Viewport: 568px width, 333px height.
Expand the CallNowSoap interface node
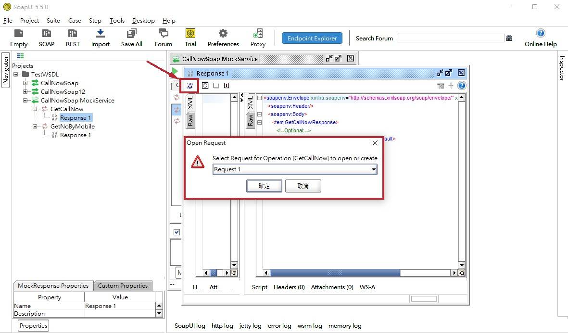pyautogui.click(x=25, y=83)
